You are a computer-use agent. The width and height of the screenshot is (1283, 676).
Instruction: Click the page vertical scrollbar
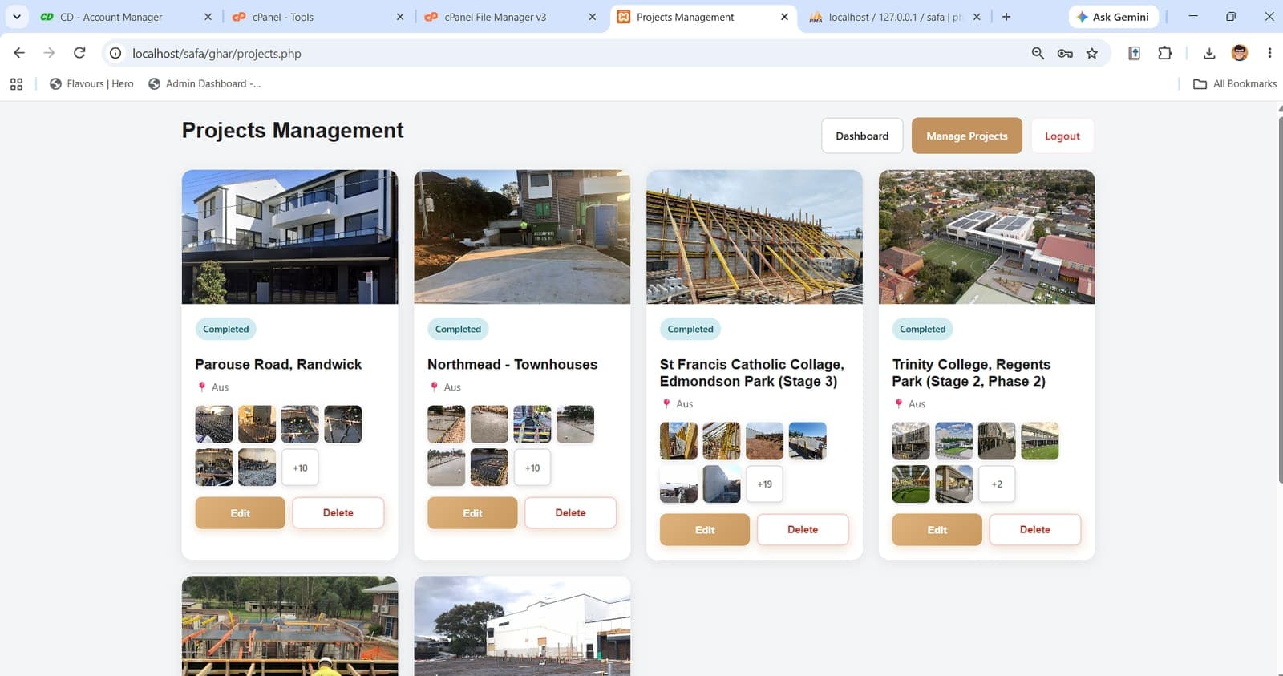pos(1280,301)
